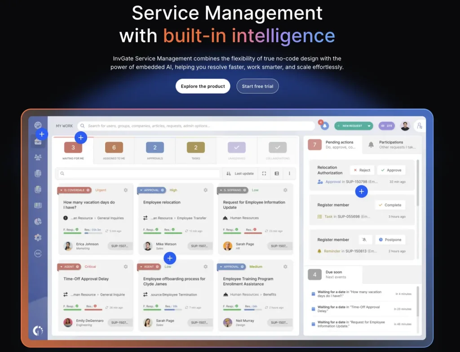
Task: Open the reports pie chart sidebar icon
Action: [x=38, y=221]
